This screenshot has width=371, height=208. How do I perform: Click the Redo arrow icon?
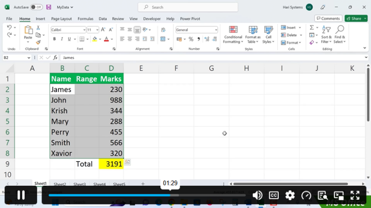pos(9,35)
